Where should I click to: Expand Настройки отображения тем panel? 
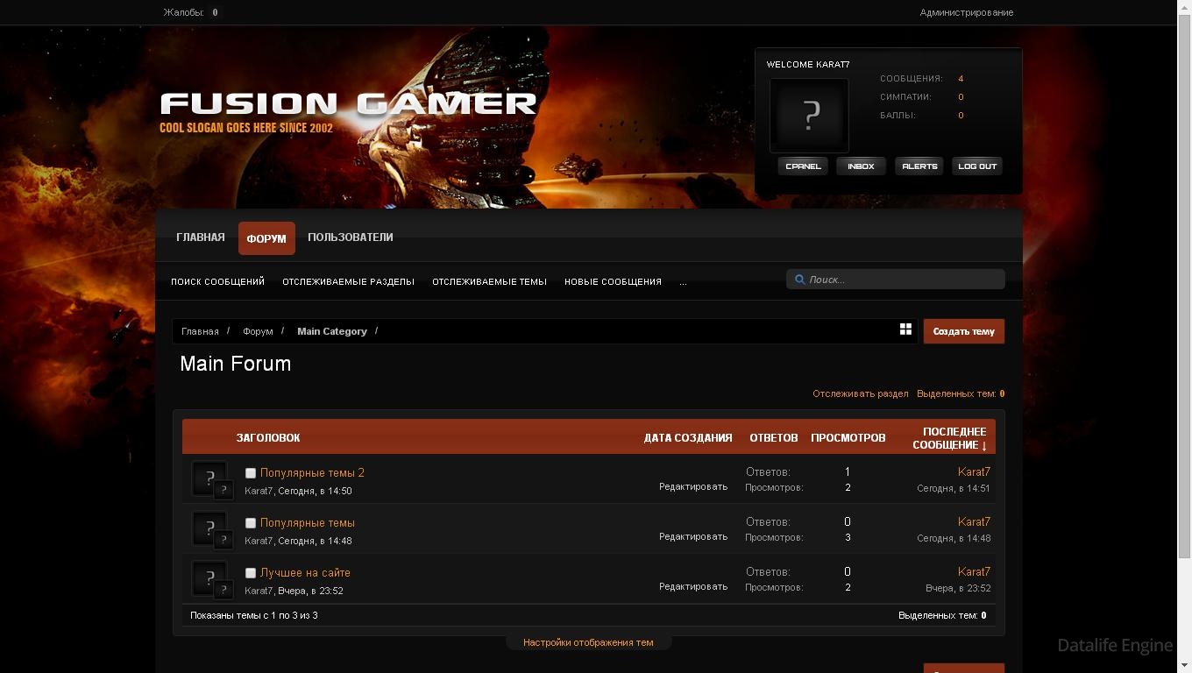coord(588,642)
